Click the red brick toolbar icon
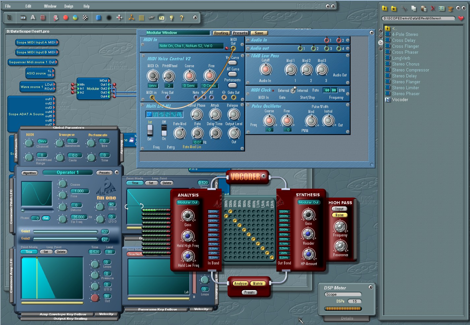Screen dimensions: 470x325 click(43, 17)
